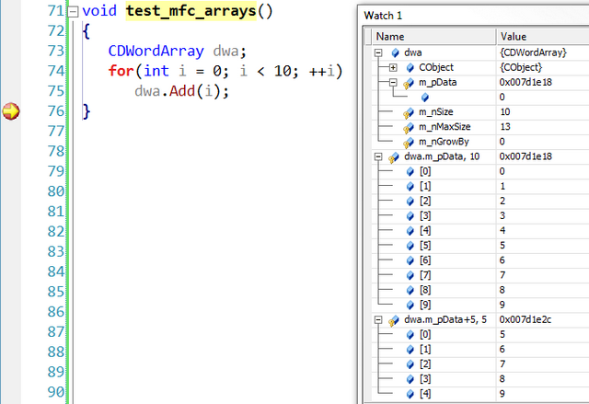The height and width of the screenshot is (404, 589).
Task: Select the Watch 1 window title
Action: click(x=385, y=16)
